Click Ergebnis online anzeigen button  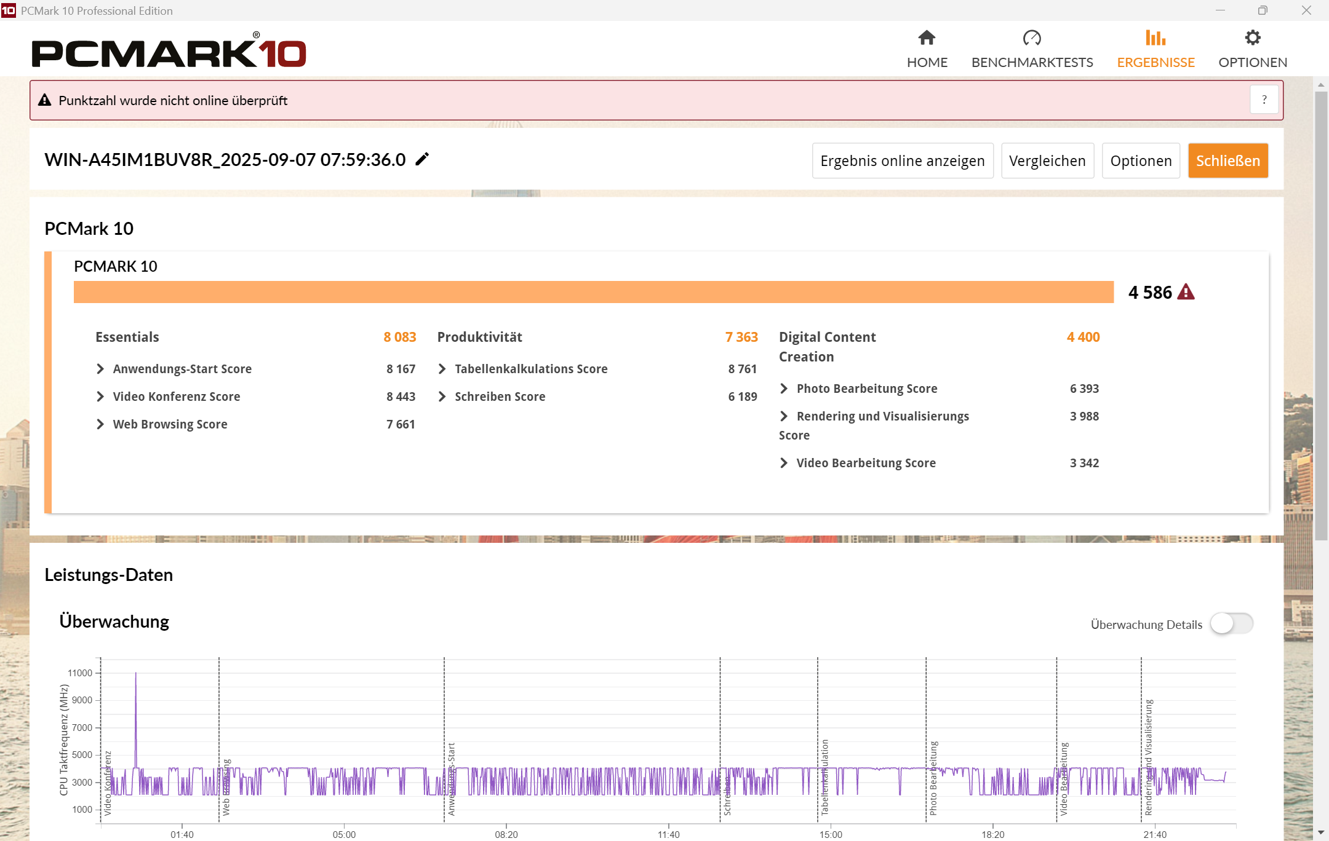(x=903, y=160)
